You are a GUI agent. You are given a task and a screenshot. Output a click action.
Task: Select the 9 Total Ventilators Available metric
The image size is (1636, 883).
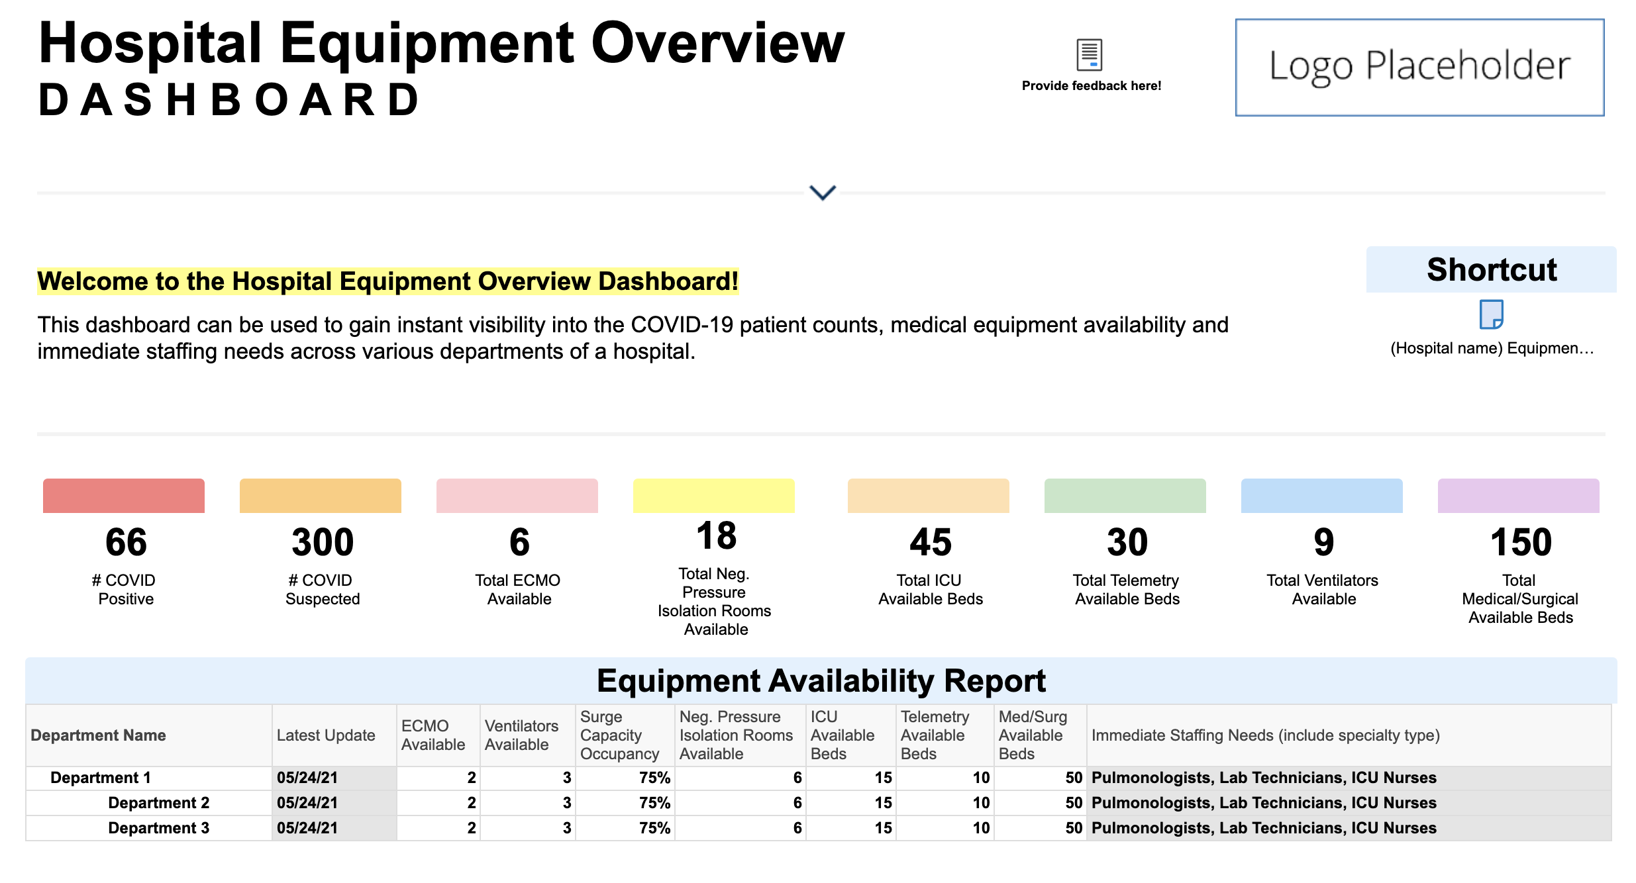(1323, 543)
